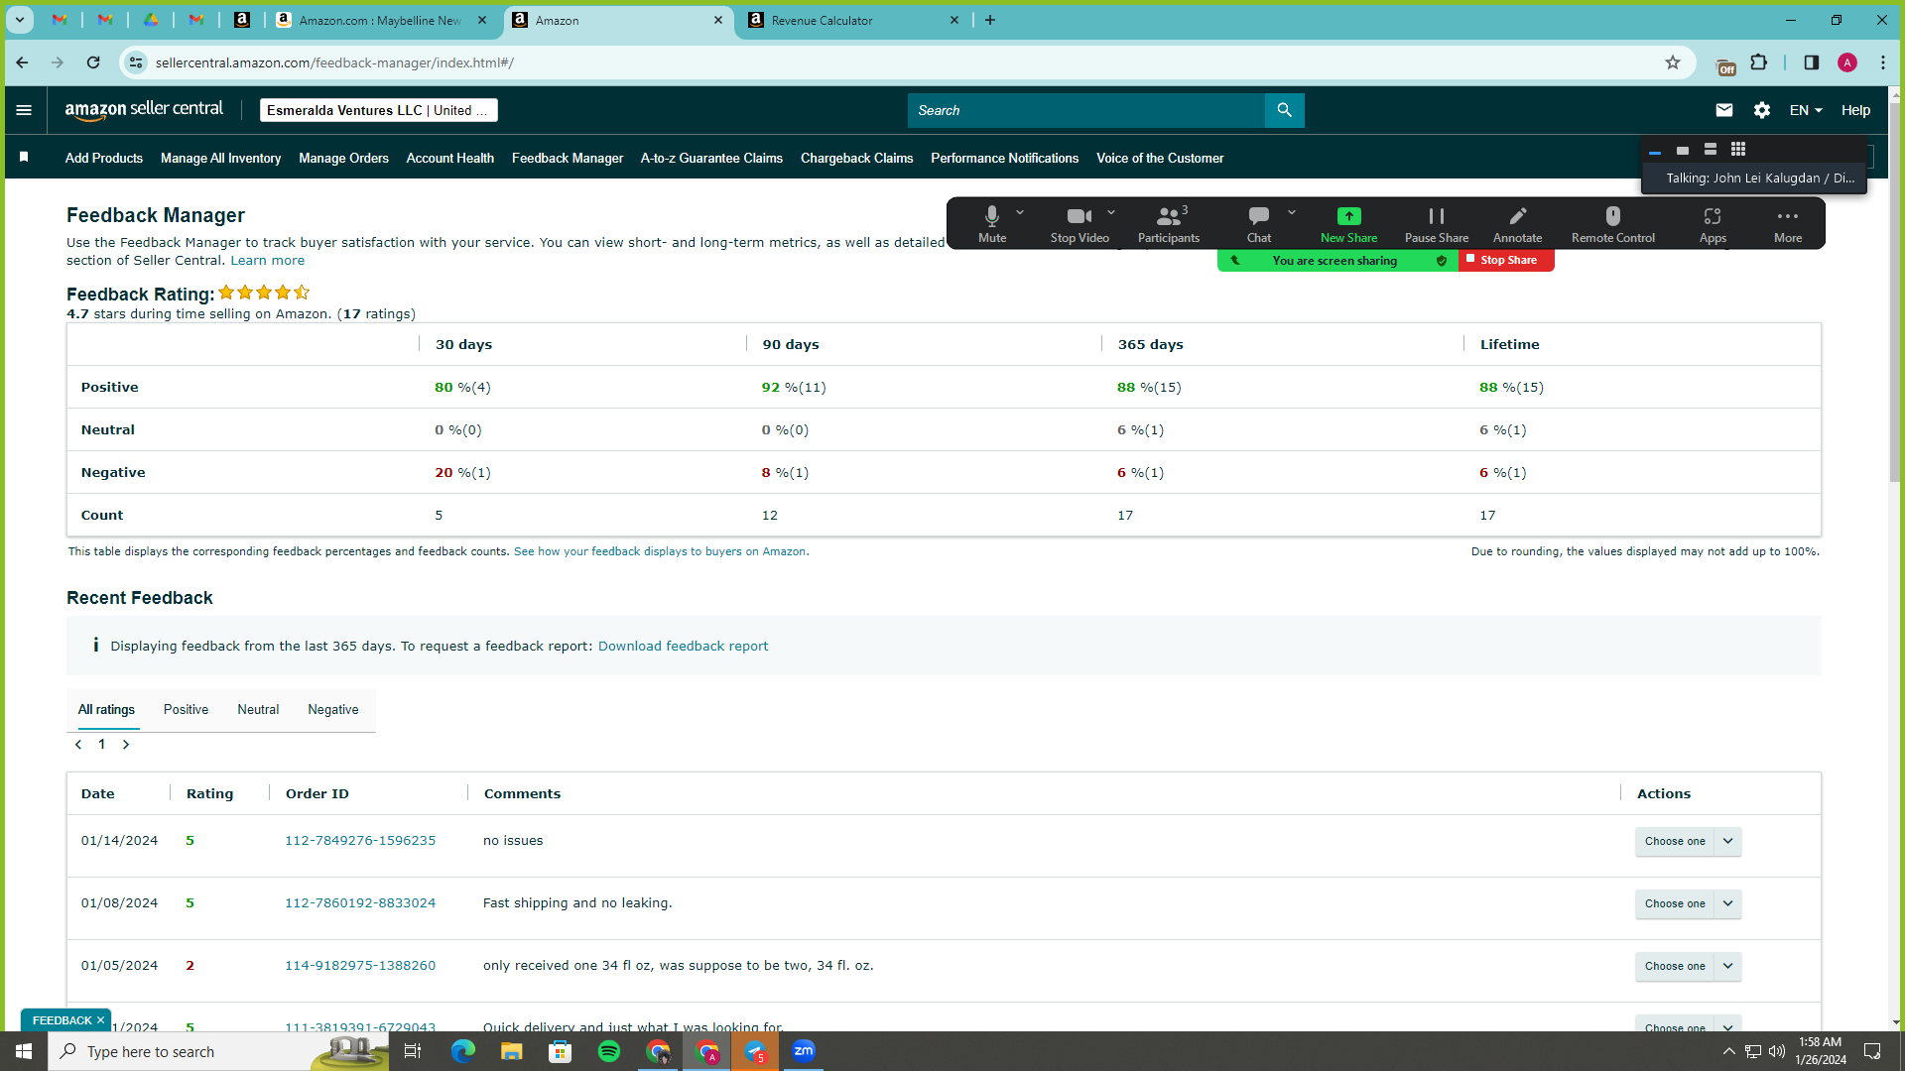Open Manage All Inventory
This screenshot has height=1071, width=1905.
pyautogui.click(x=220, y=158)
